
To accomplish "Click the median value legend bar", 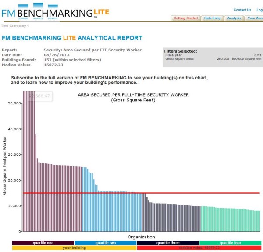I will [199, 248].
